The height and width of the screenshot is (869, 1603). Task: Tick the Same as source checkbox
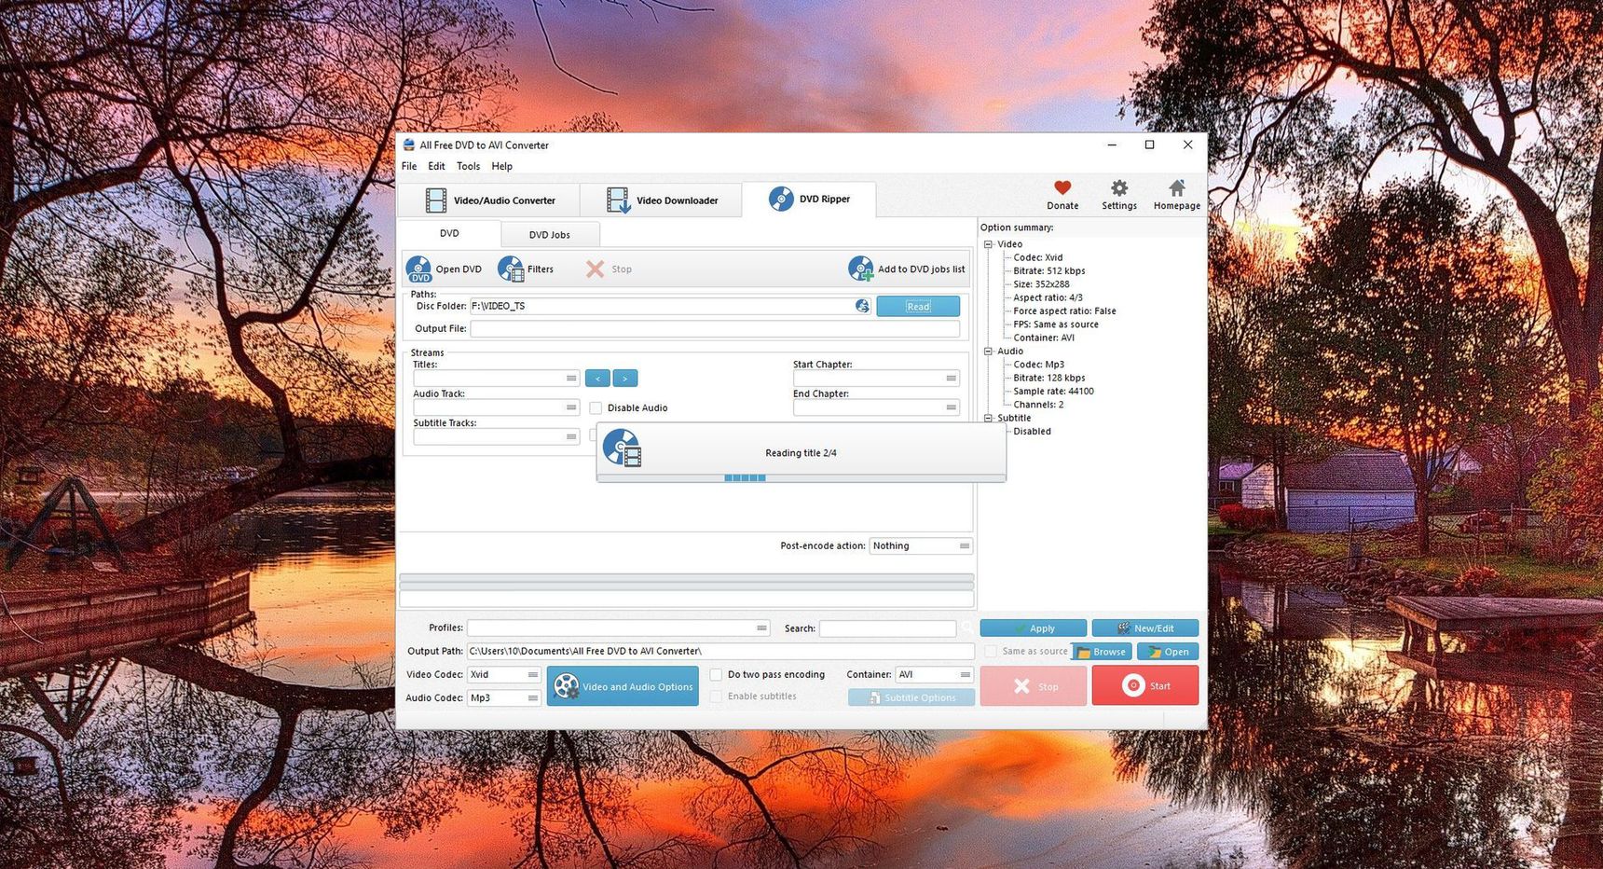(991, 651)
